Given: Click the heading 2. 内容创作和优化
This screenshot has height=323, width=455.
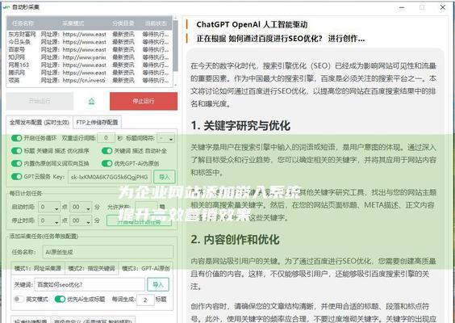Looking at the screenshot, I should (236, 240).
